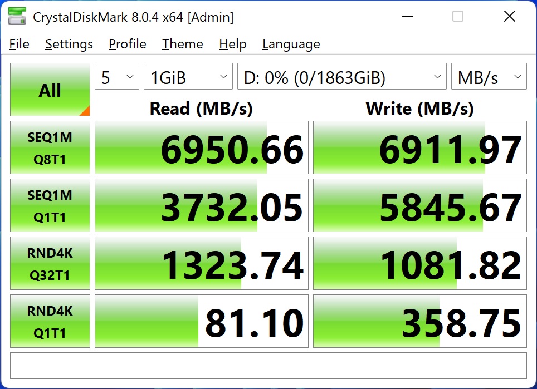Maximize the CrystalDiskMark window

(458, 16)
